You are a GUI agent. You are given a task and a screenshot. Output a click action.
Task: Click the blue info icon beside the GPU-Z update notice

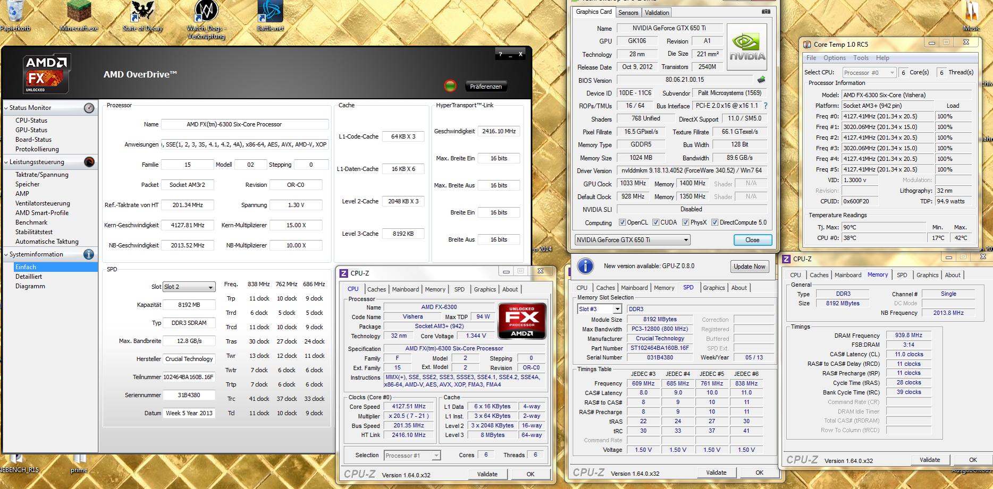(585, 266)
